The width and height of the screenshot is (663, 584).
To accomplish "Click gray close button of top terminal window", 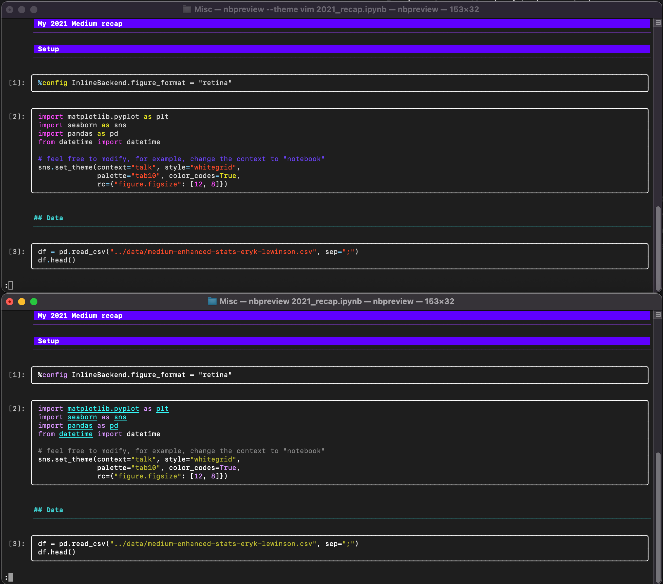I will (10, 10).
